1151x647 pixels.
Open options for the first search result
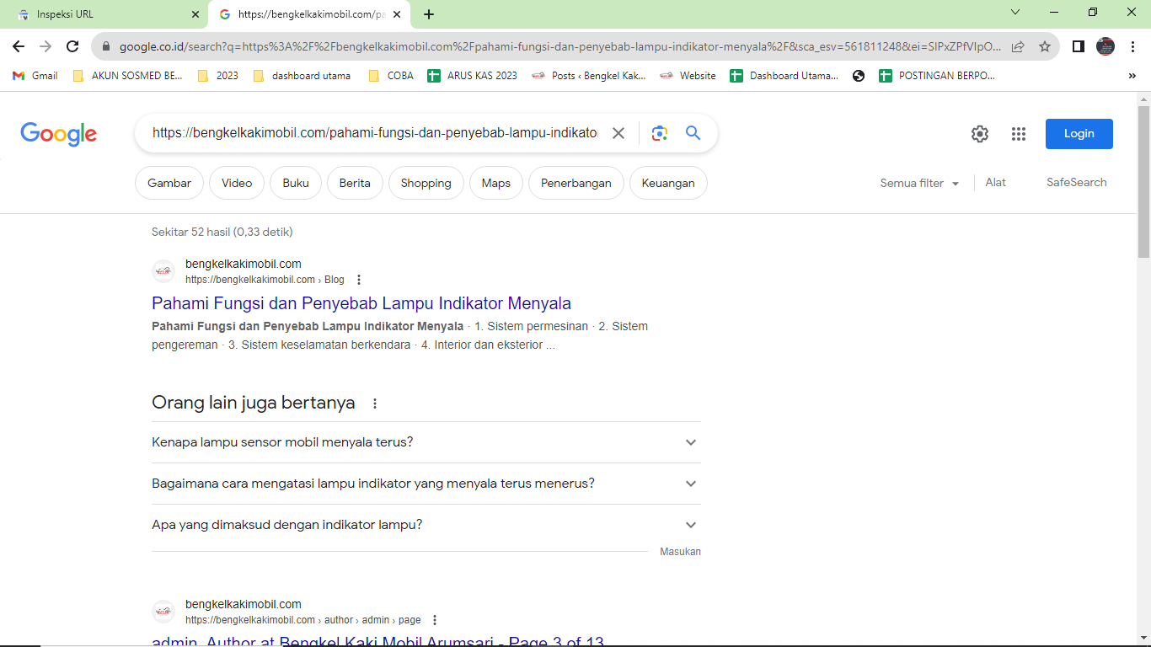pos(359,280)
